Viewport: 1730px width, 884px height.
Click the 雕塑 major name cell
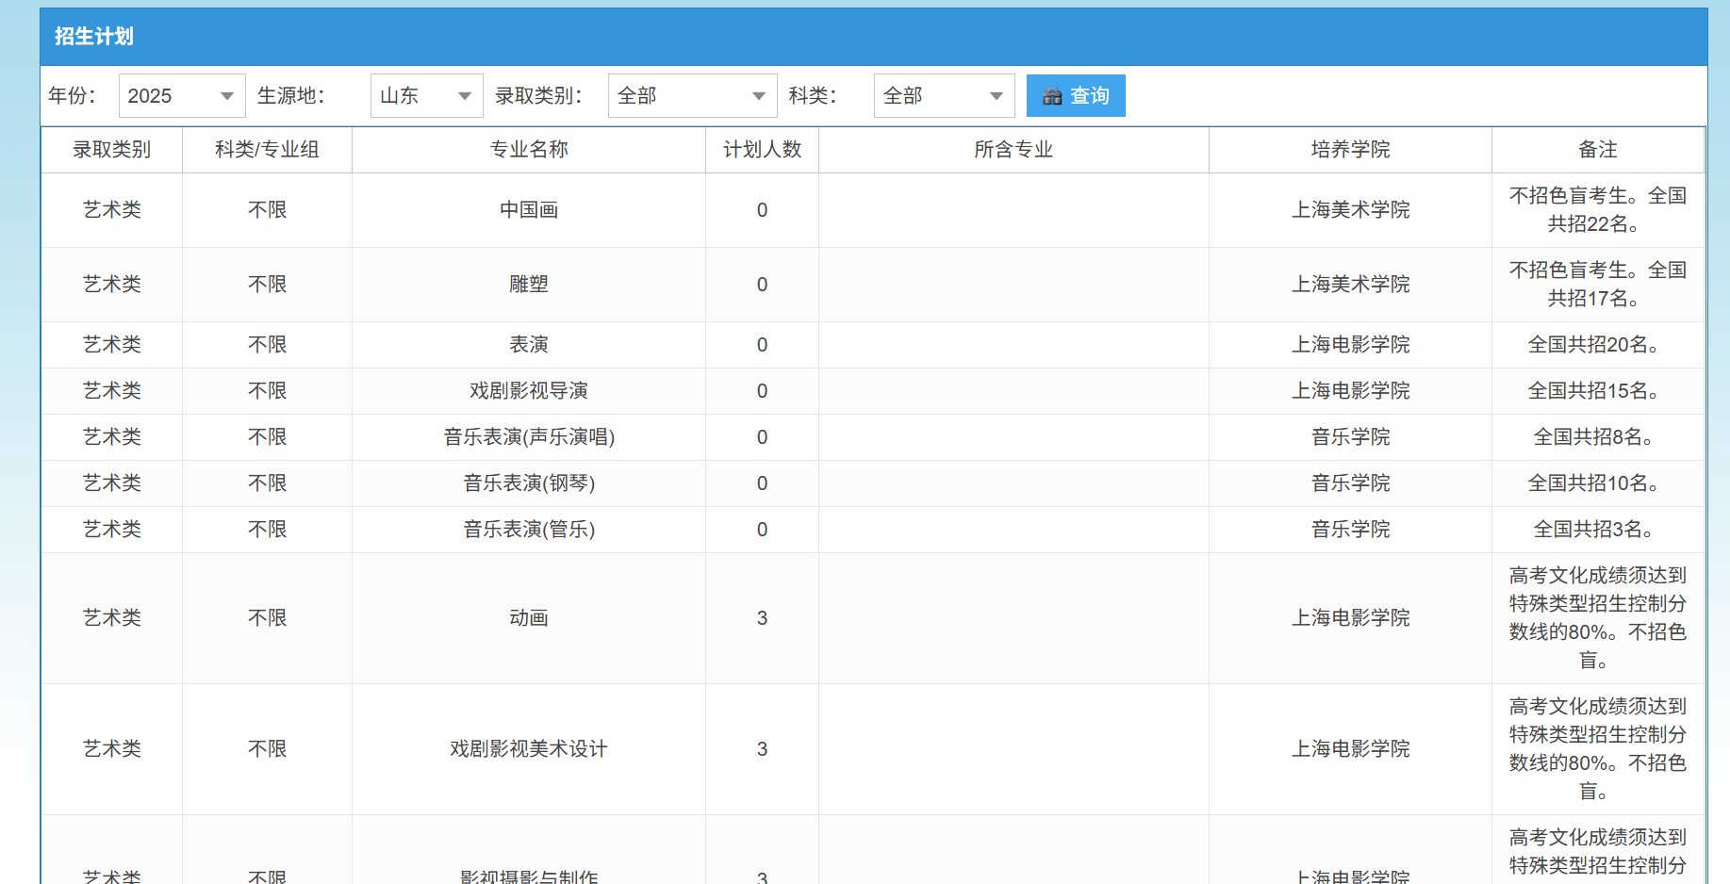(x=528, y=285)
